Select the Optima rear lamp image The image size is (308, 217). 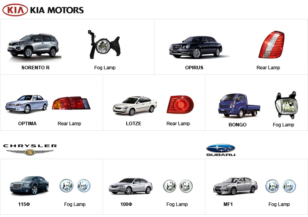point(71,103)
